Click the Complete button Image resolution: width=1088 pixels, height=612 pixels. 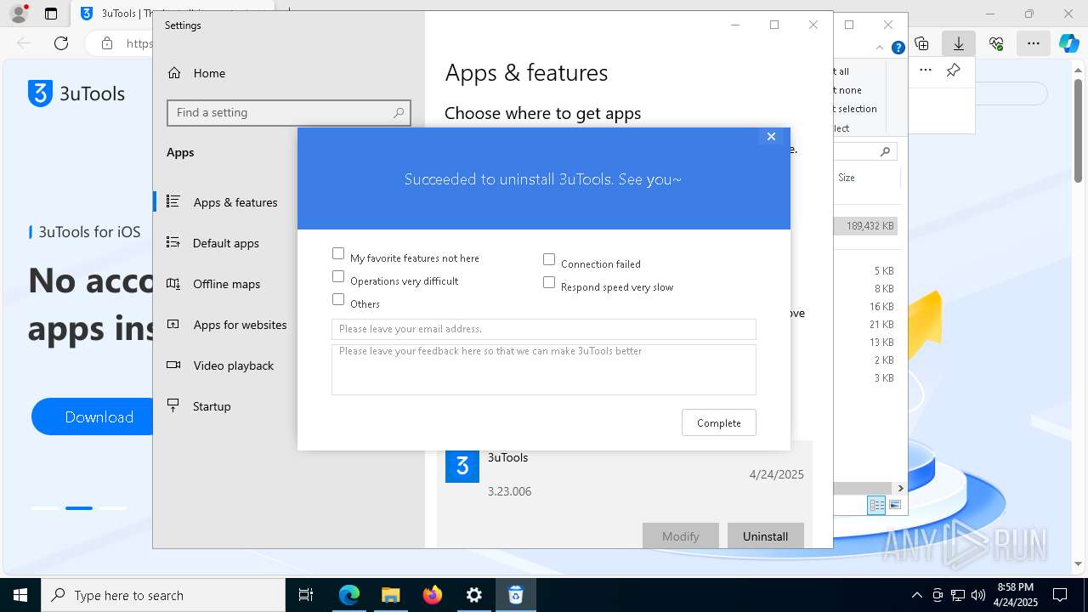(x=719, y=422)
